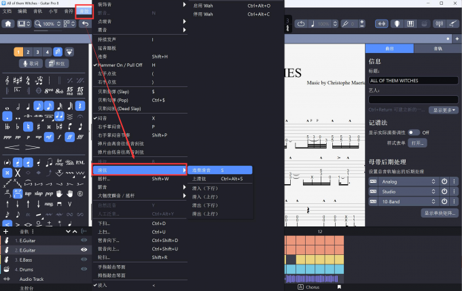Screen dimensions: 462x291
Task: Toggle 显示实际演奏调性 switch
Action: (413, 133)
